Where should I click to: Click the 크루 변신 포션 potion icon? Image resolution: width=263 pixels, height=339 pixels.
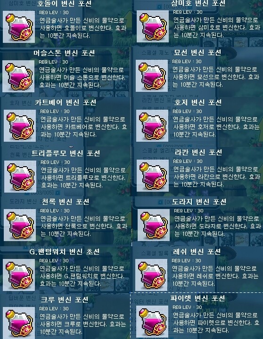(19, 323)
